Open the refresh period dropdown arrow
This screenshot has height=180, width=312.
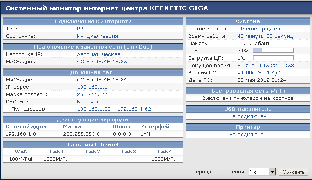273,172
